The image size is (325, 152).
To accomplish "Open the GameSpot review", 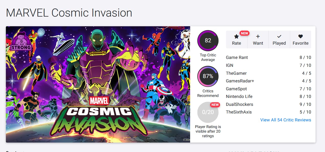I will point(236,89).
